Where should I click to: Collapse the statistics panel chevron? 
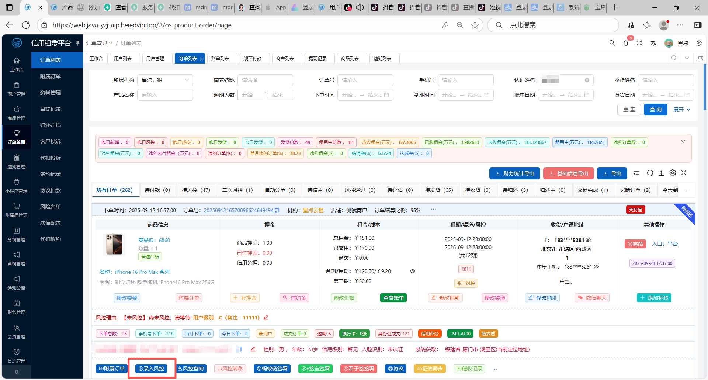tap(683, 142)
